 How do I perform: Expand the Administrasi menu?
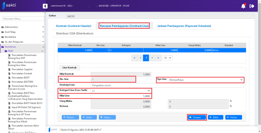[22, 27]
